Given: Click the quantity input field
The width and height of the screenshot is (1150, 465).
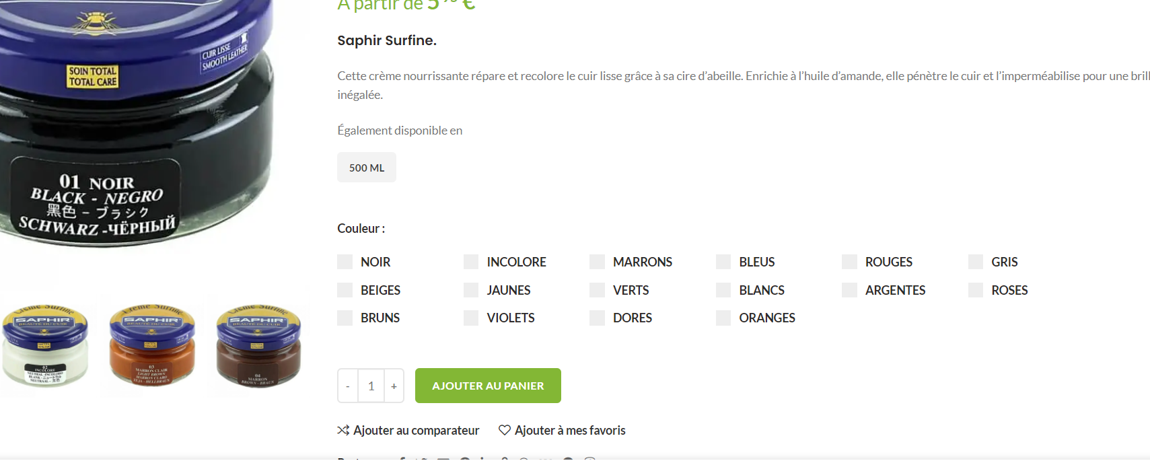Looking at the screenshot, I should point(371,386).
